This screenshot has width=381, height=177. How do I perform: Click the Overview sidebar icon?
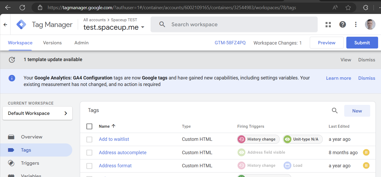(11, 137)
